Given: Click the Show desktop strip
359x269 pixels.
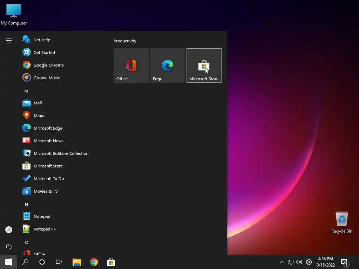Looking at the screenshot, I should tap(357, 262).
